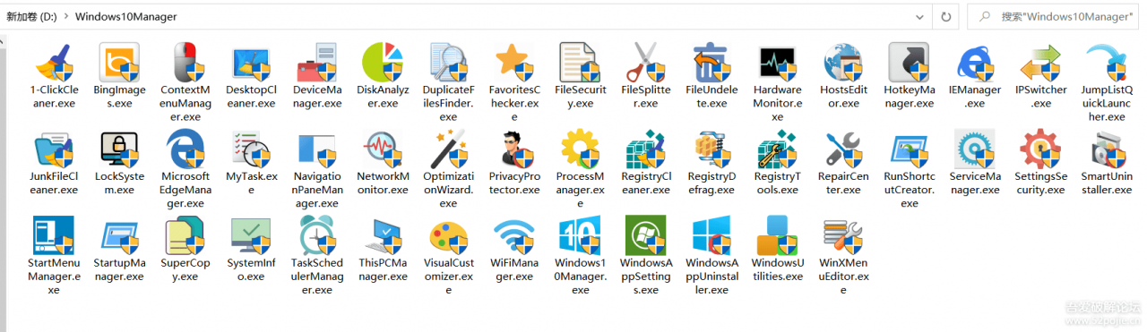Screen dimensions: 1147x332
Task: Select FavoritesChecker.exe star icon
Action: coord(514,62)
